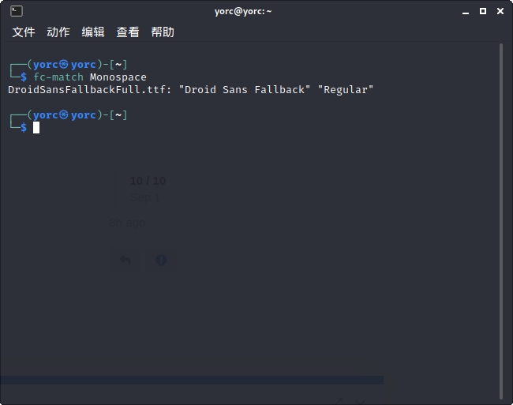Screen dimensions: 513x405
Task: Minimize the terminal window
Action: point(466,12)
